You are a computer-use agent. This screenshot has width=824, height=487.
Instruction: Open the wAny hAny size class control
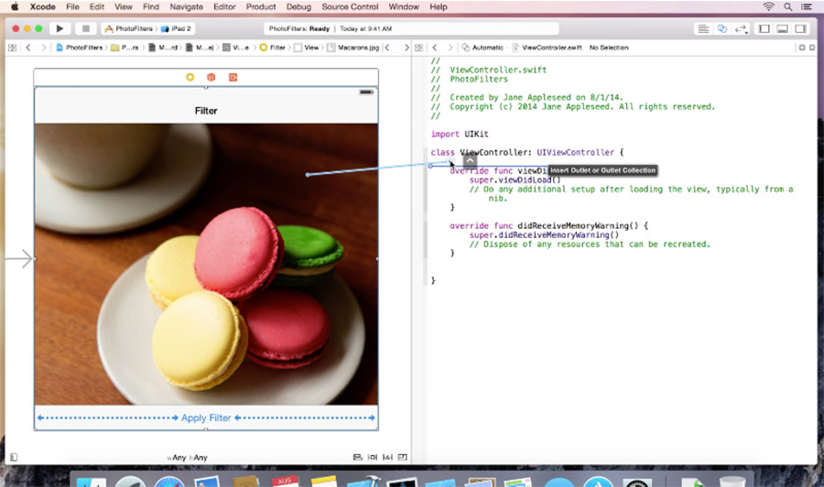pos(187,458)
